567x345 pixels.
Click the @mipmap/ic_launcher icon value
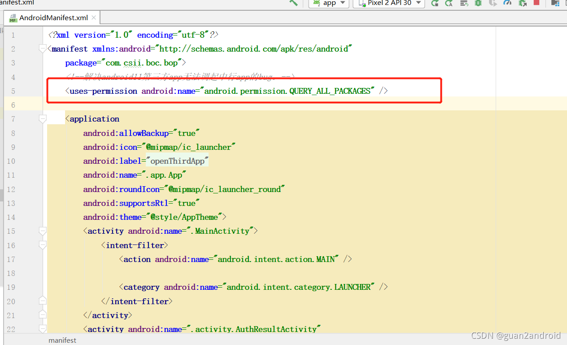click(188, 147)
